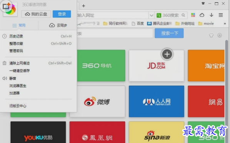Click the page search input field

pyautogui.click(x=115, y=33)
